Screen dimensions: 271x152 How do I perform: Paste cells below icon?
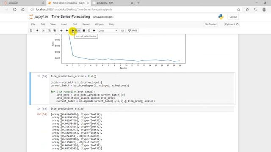(x=55, y=30)
